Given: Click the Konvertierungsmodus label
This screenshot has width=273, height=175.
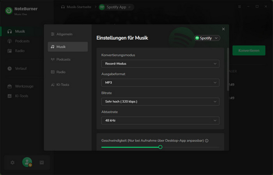Looking at the screenshot, I should click(x=118, y=55).
